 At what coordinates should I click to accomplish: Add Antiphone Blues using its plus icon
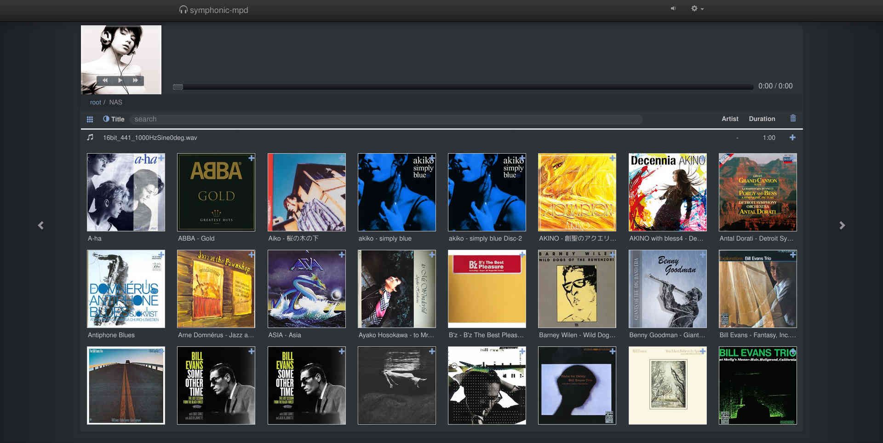161,255
